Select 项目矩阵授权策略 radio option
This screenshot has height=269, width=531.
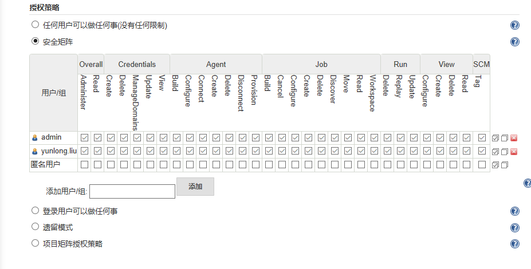tap(36, 243)
